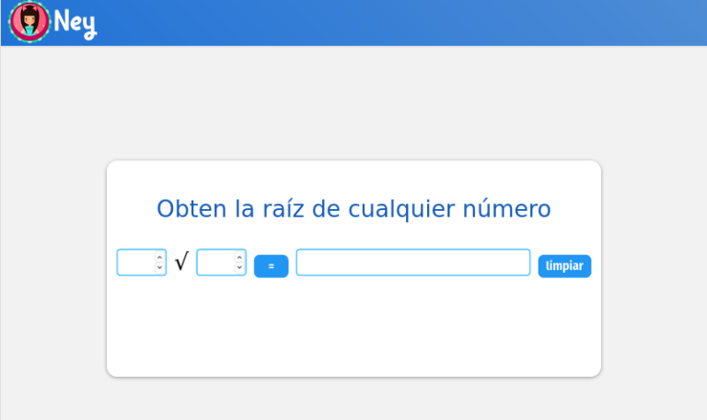Click the empty area of the blue header bar

click(x=414, y=22)
